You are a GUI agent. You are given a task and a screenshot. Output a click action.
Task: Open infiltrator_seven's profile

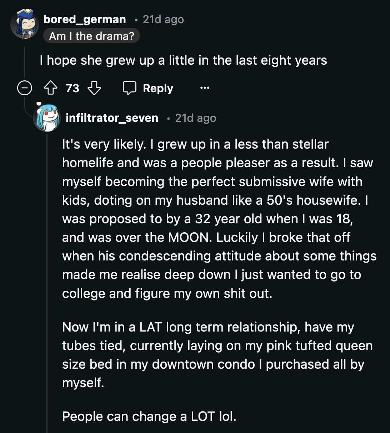112,118
